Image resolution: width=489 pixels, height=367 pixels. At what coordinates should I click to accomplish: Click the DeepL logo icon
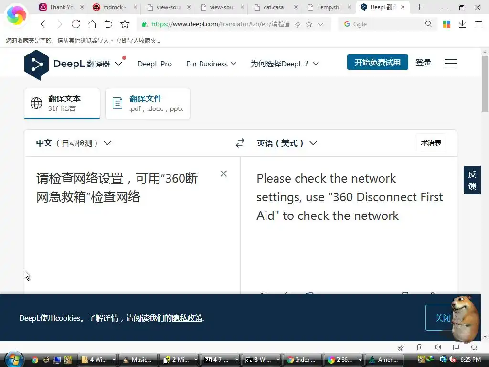36,65
